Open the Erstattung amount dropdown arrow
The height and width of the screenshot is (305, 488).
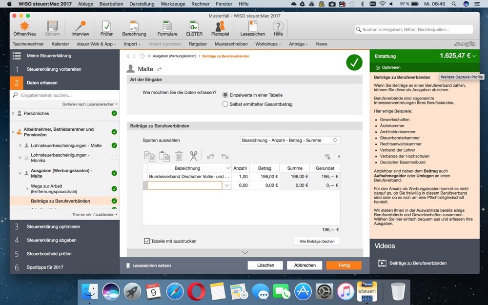[x=474, y=56]
